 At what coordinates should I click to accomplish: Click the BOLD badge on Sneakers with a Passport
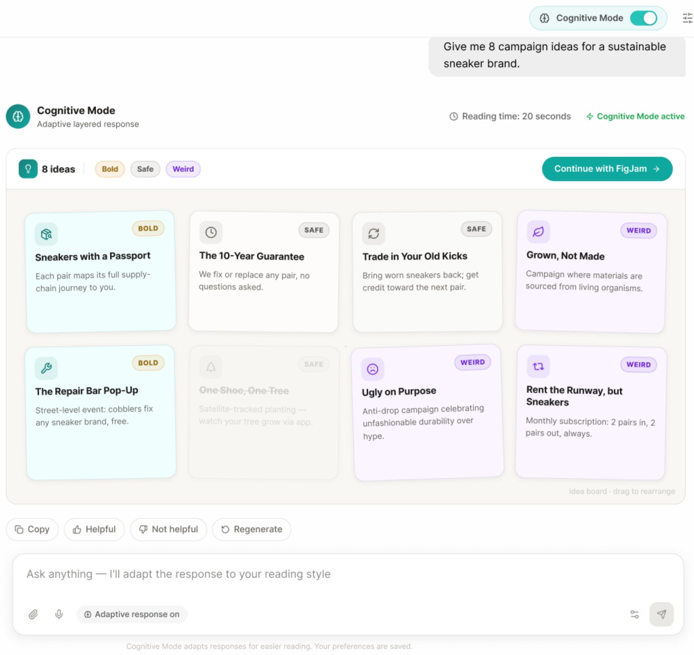[148, 229]
